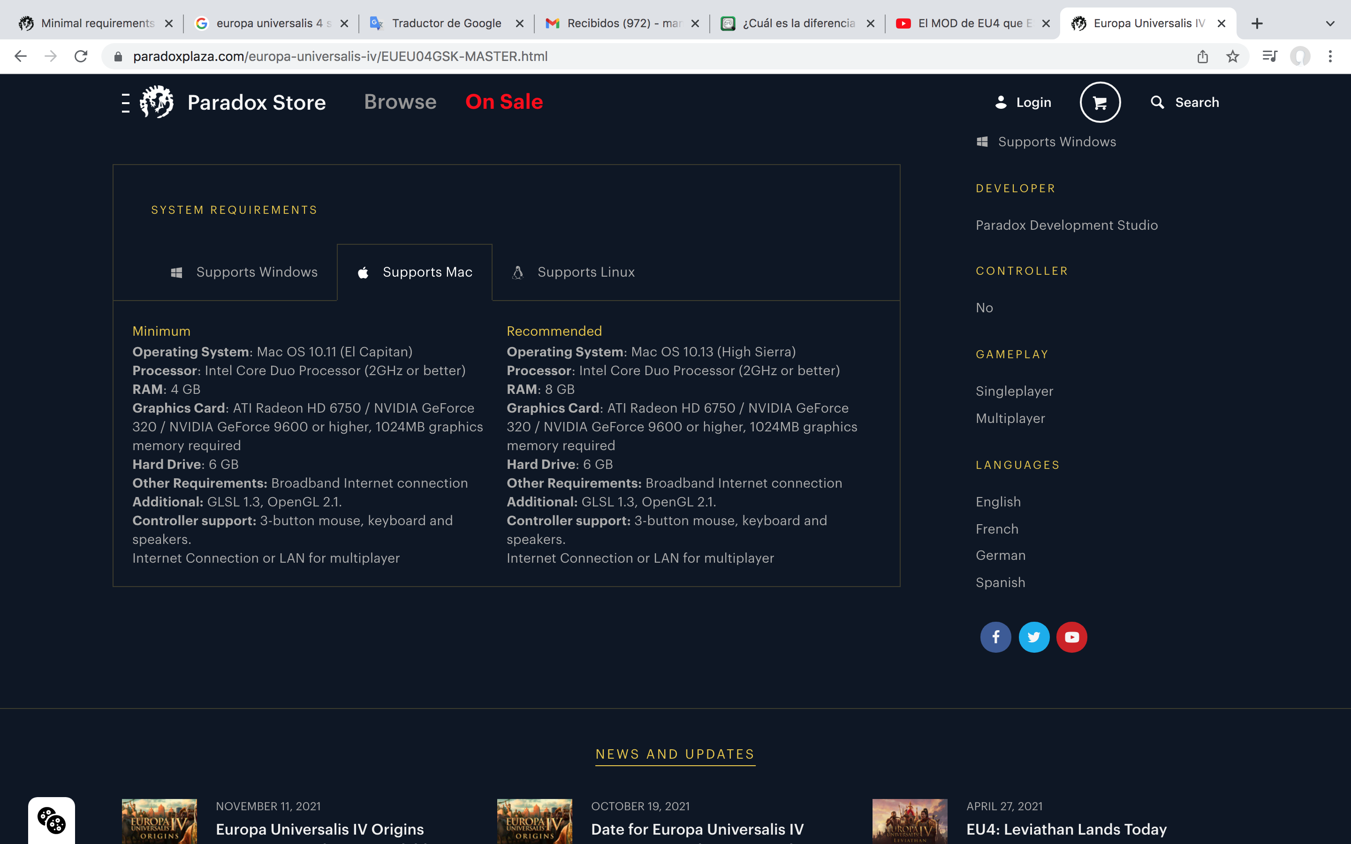Open the On Sale page
The width and height of the screenshot is (1351, 844).
pos(504,102)
